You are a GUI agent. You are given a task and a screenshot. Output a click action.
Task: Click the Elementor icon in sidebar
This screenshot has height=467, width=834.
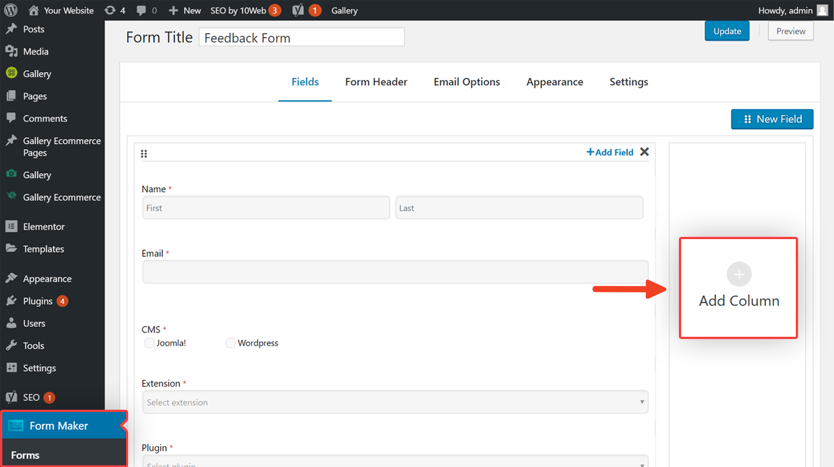point(11,226)
